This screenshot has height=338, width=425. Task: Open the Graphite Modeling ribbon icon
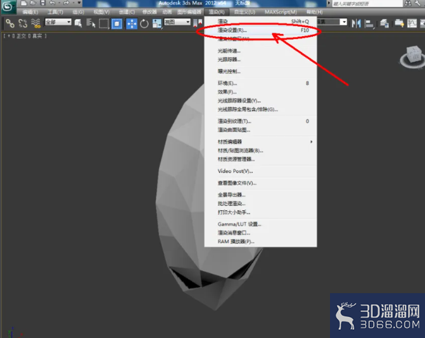399,23
